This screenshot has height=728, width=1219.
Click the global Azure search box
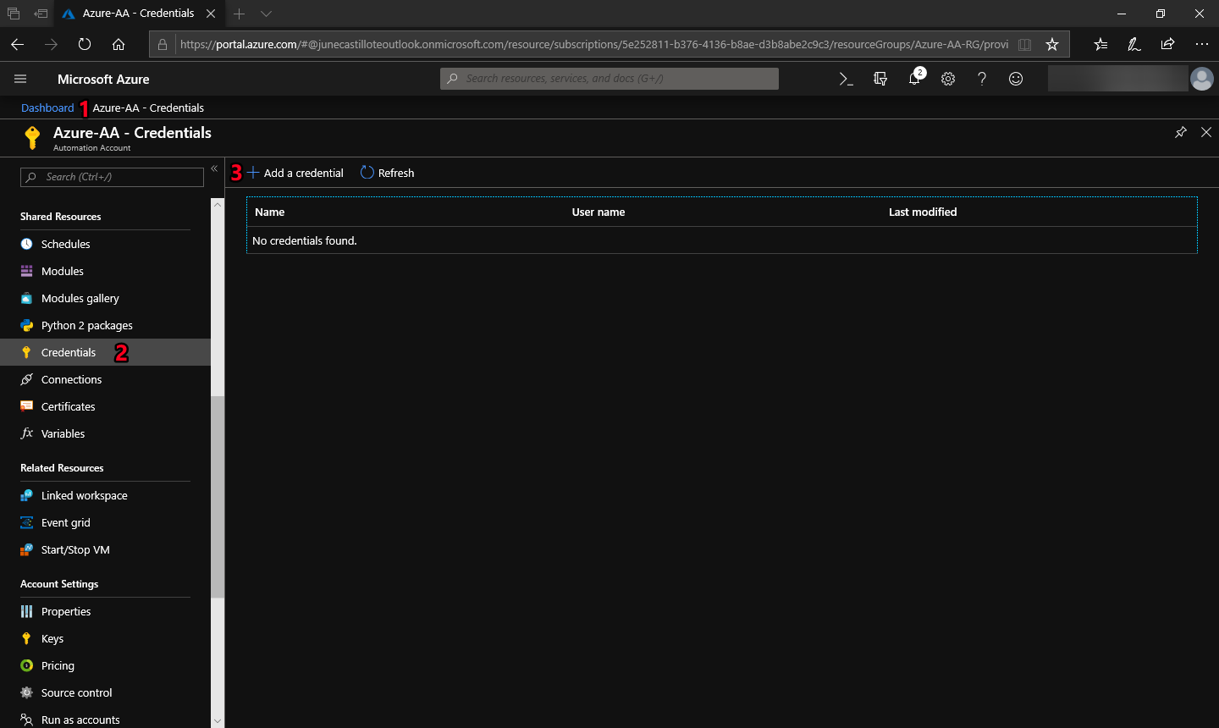click(609, 79)
